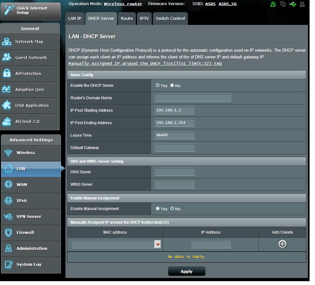Click the Quick Internet Setup label
Screen dimensions: 315x285
(32, 11)
